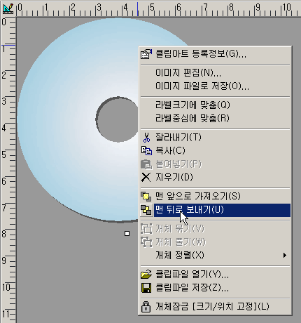Click the open clip file folder icon
Image resolution: width=301 pixels, height=323 pixels.
(x=146, y=275)
